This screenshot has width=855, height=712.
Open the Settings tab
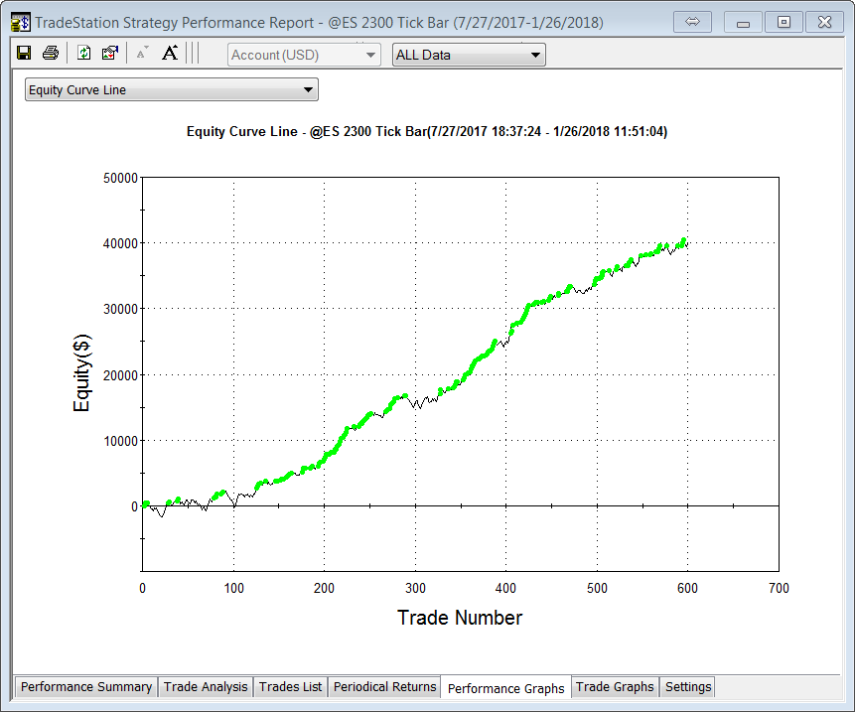688,687
